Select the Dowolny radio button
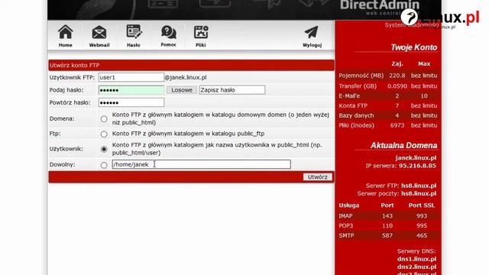The width and height of the screenshot is (489, 275). [104, 165]
